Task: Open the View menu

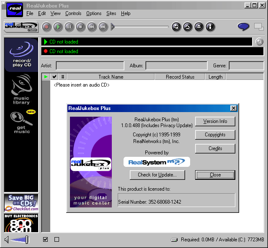Action: (x=55, y=13)
